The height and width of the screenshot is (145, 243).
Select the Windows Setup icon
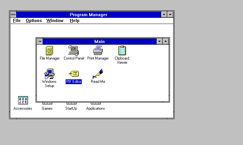point(49,74)
